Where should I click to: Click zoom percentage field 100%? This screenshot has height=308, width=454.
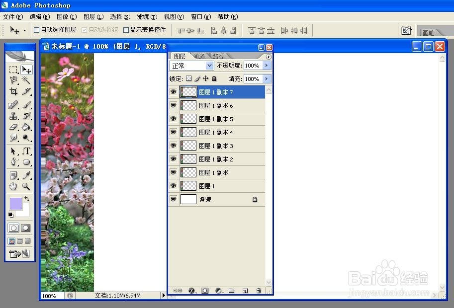tap(52, 296)
